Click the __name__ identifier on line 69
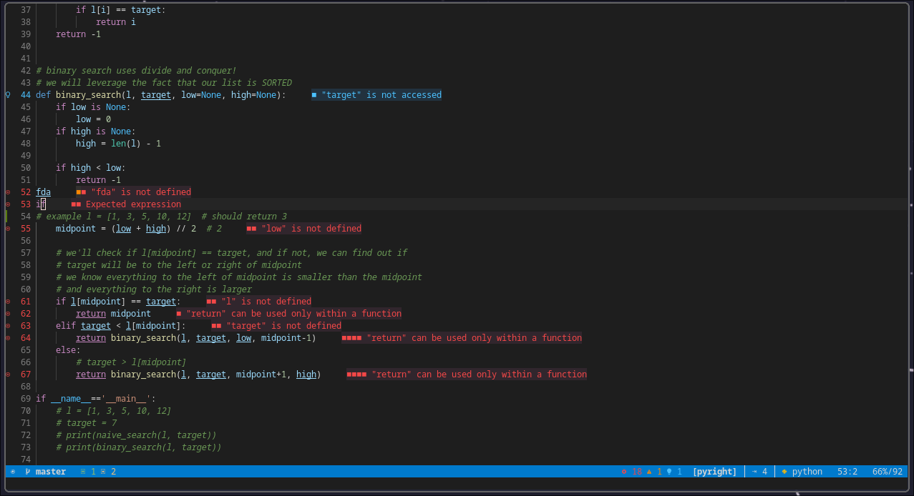914x496 pixels. (71, 399)
